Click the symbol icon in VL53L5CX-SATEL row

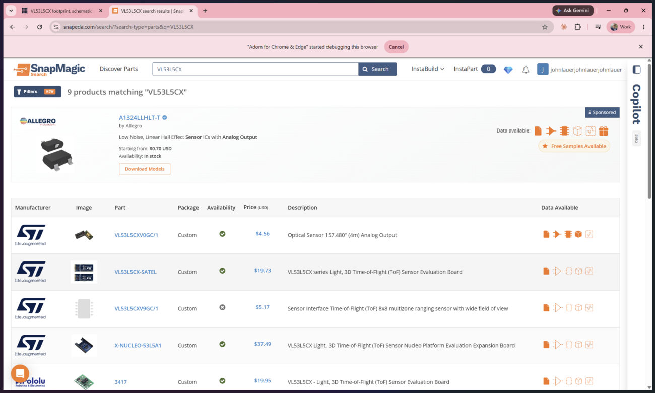point(557,271)
